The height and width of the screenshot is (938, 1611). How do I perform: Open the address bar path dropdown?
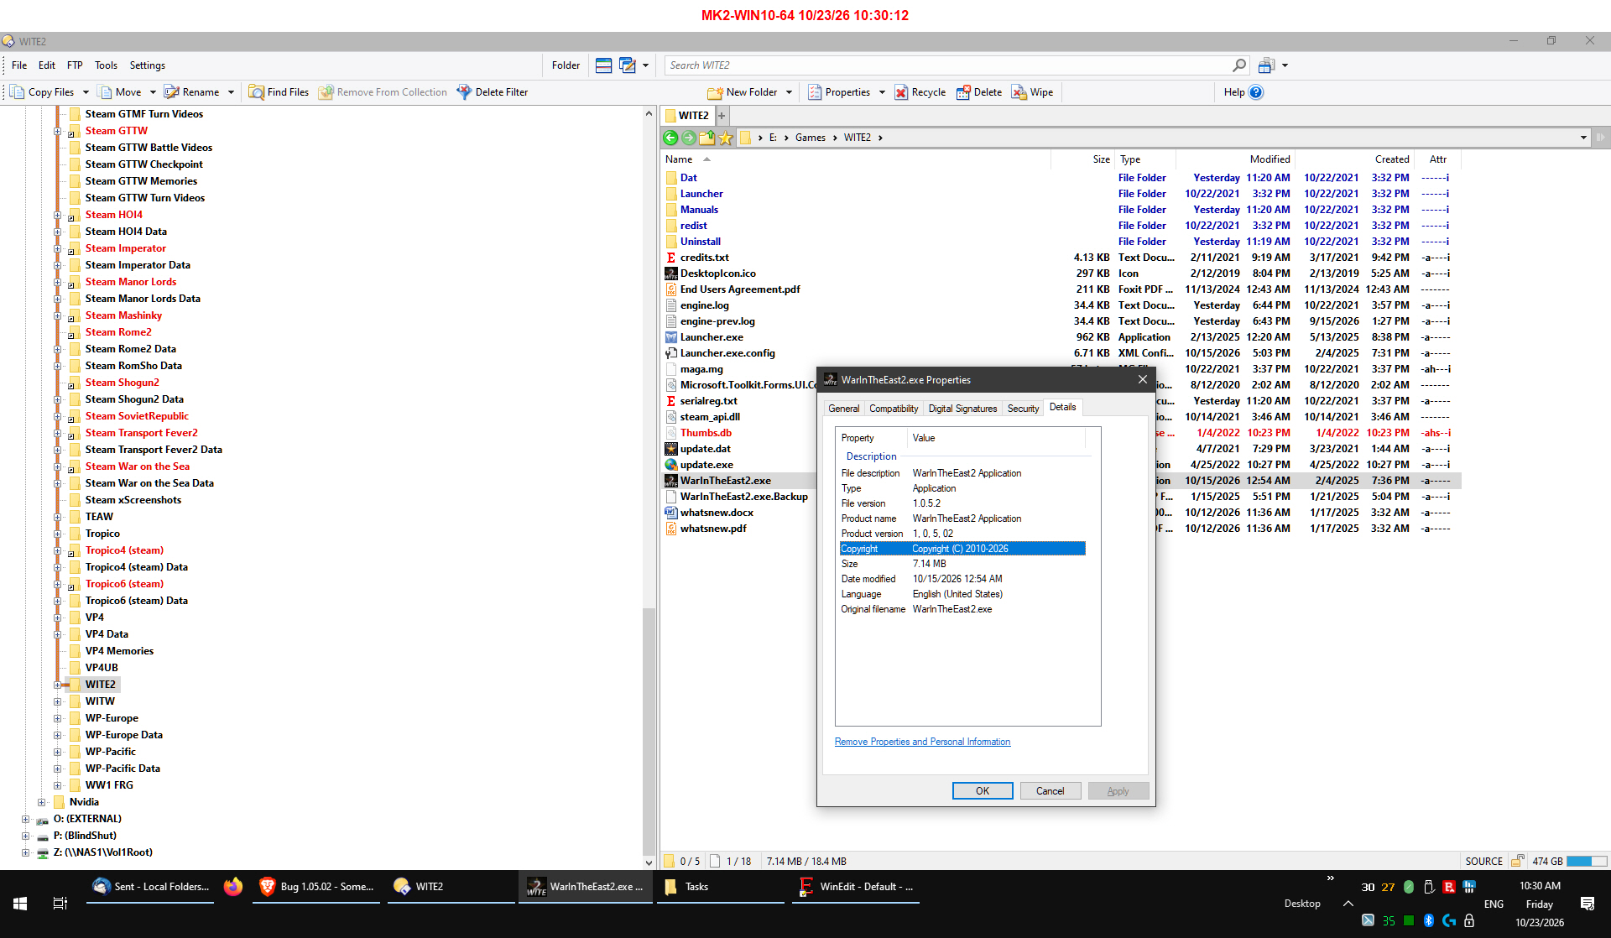(1583, 138)
